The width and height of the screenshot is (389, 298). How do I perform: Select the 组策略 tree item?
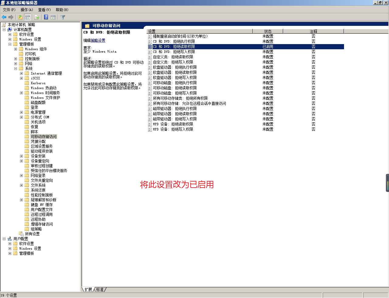pyautogui.click(x=36, y=229)
